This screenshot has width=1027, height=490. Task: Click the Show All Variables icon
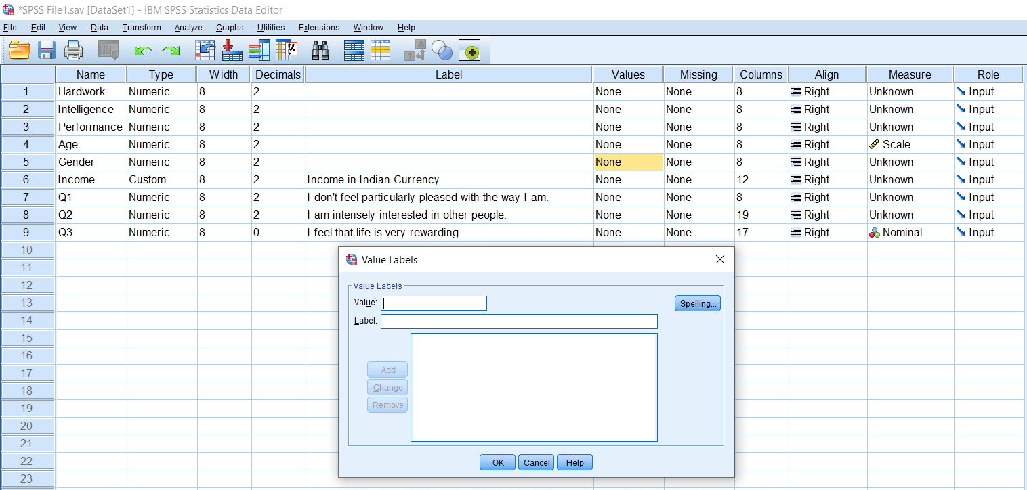(469, 49)
